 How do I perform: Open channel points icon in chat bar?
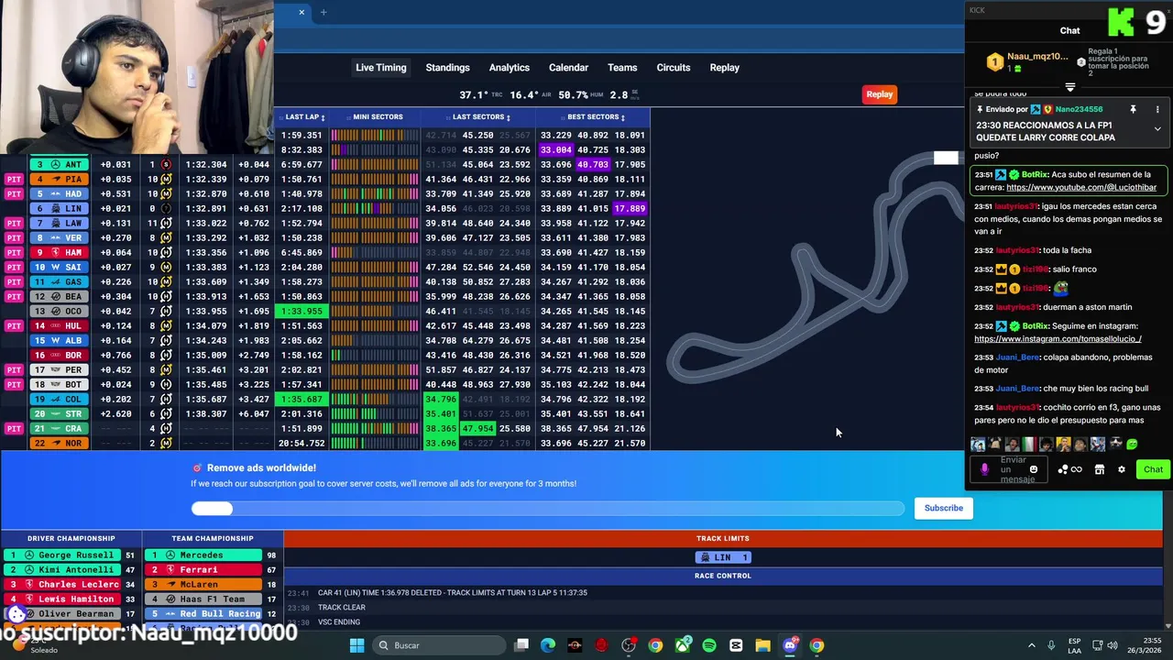pyautogui.click(x=1062, y=469)
